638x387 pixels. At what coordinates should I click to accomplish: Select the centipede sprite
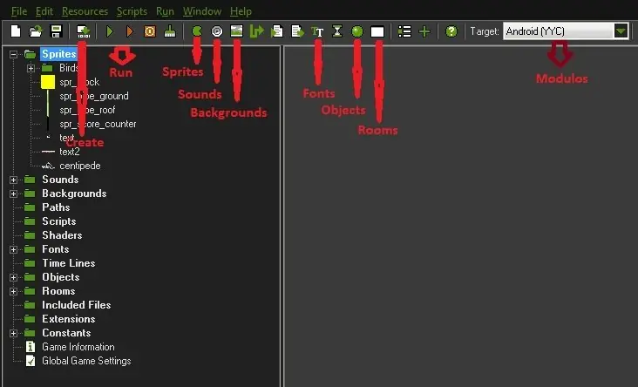tap(80, 166)
